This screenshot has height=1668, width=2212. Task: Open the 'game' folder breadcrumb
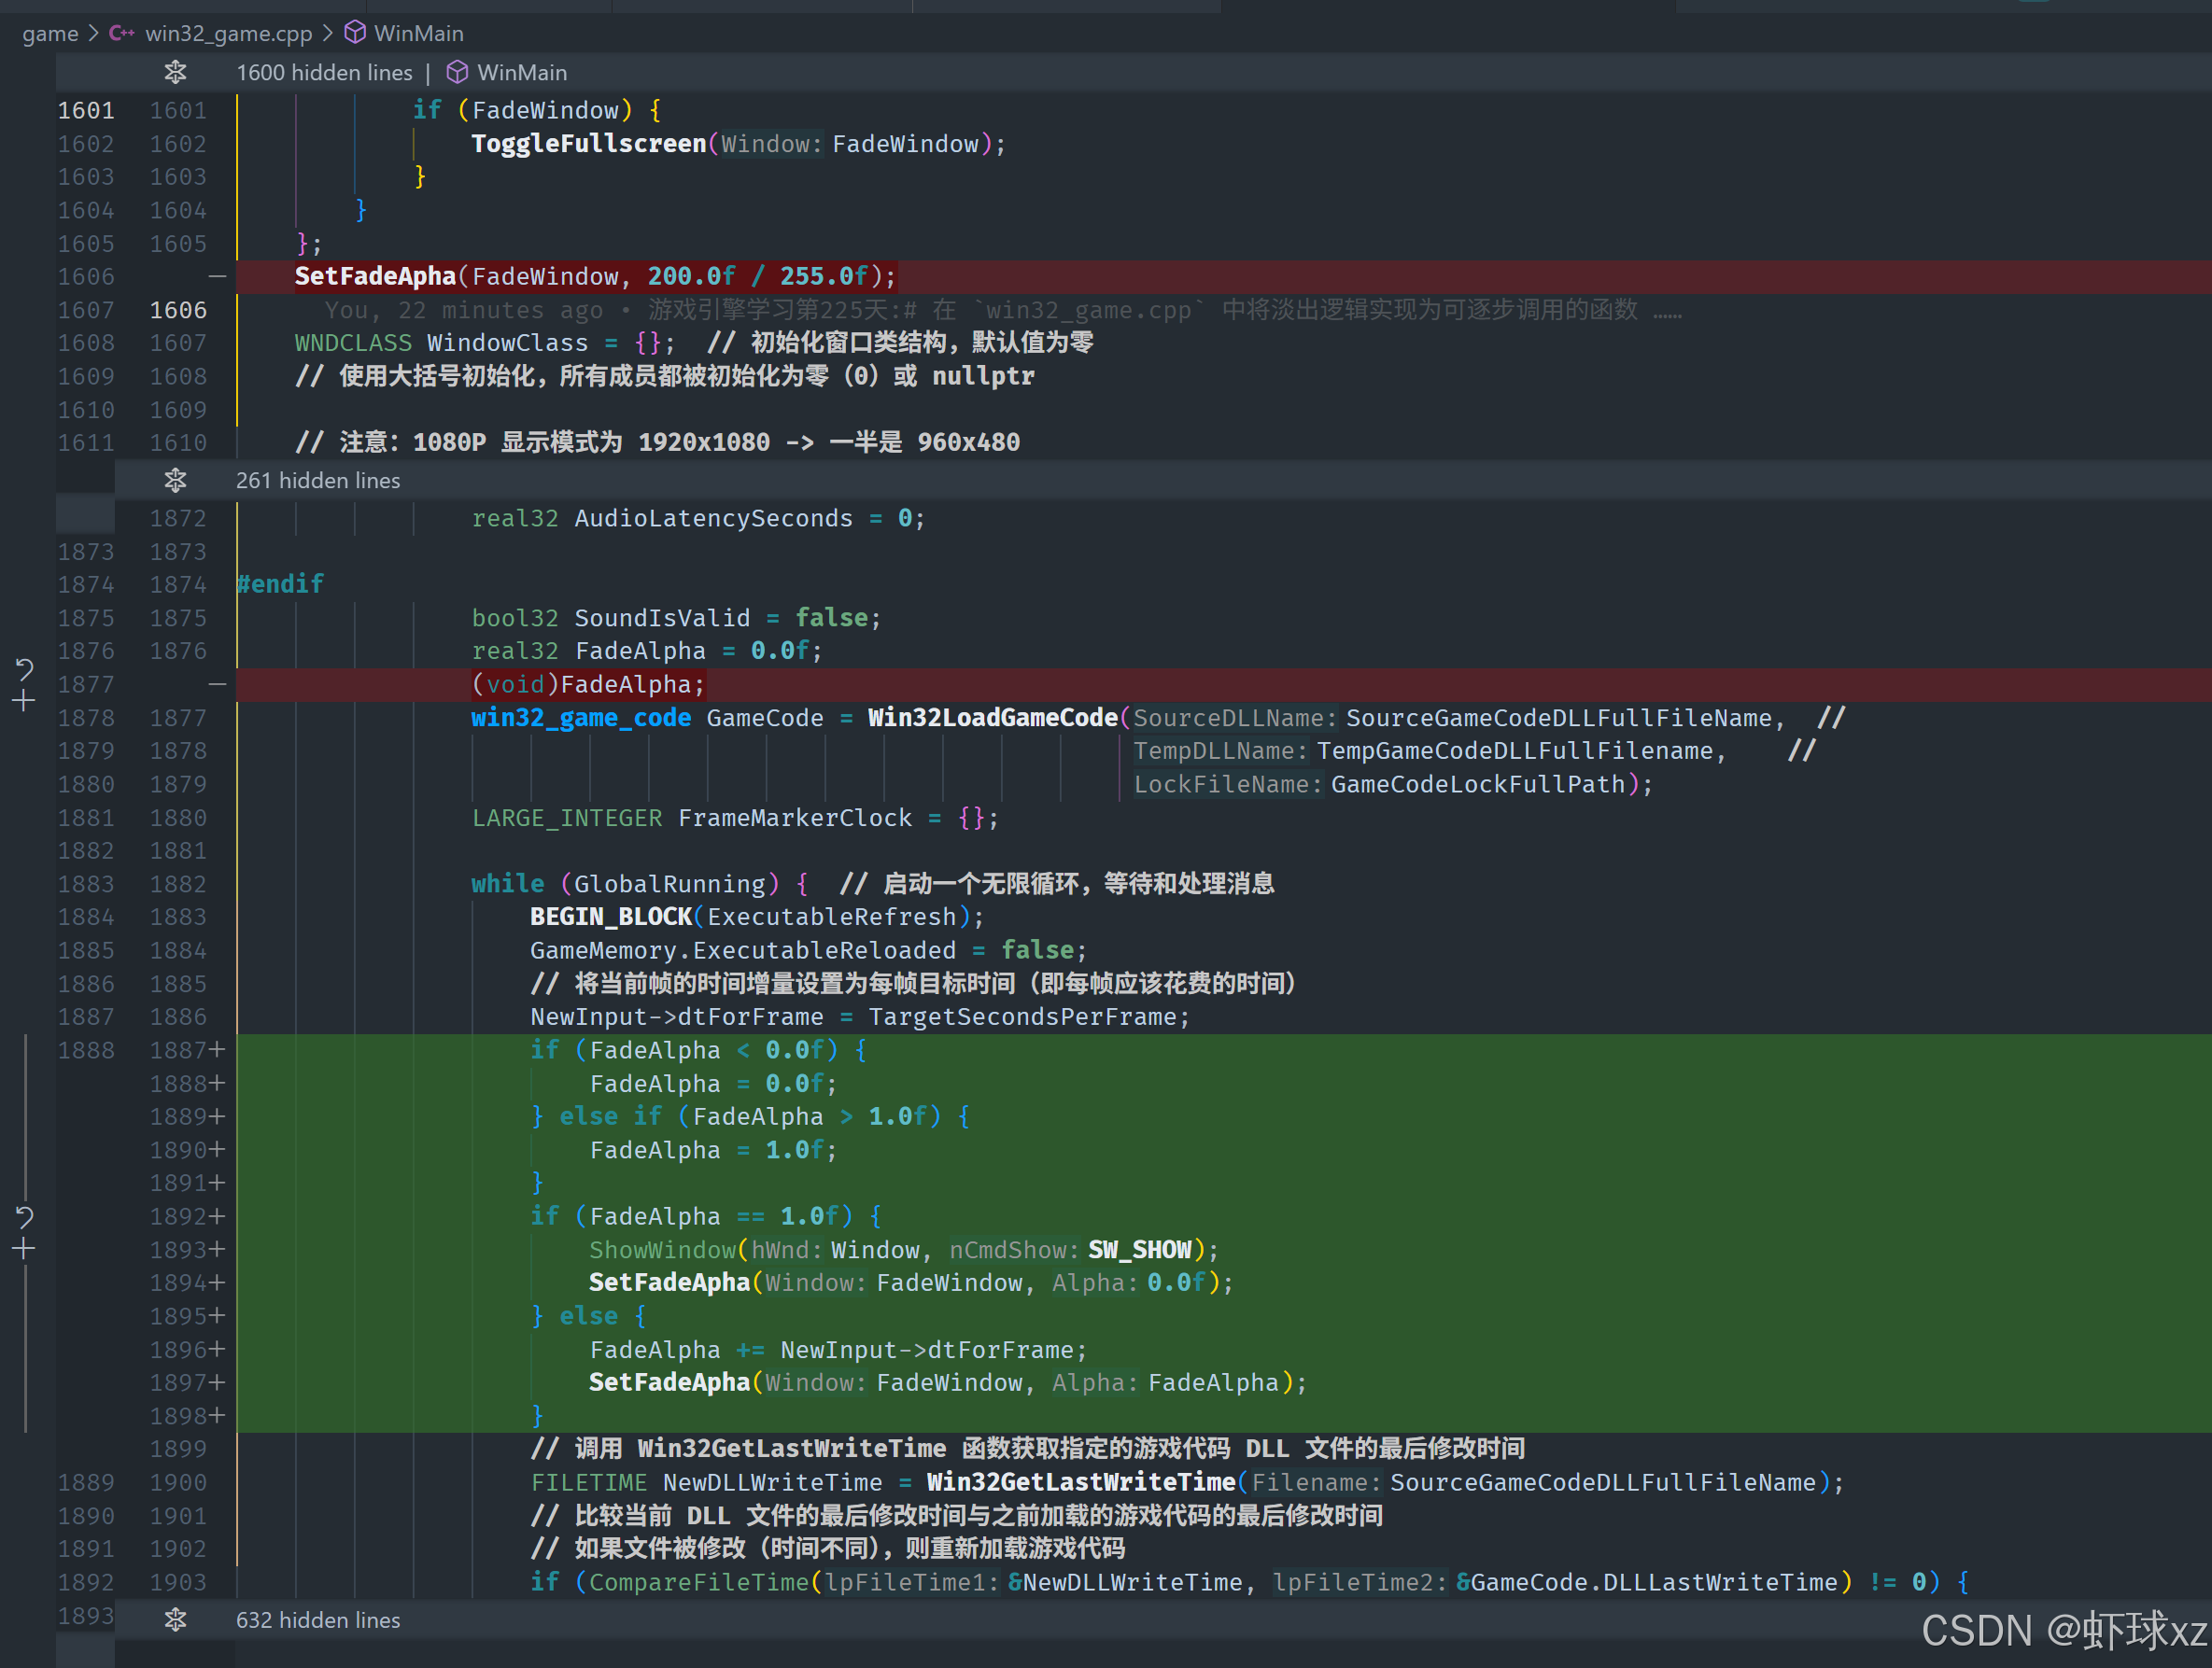click(50, 33)
